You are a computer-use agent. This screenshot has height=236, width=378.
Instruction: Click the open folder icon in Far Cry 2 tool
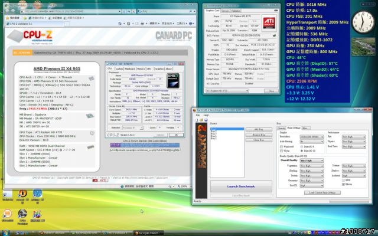pyautogui.click(x=201, y=120)
